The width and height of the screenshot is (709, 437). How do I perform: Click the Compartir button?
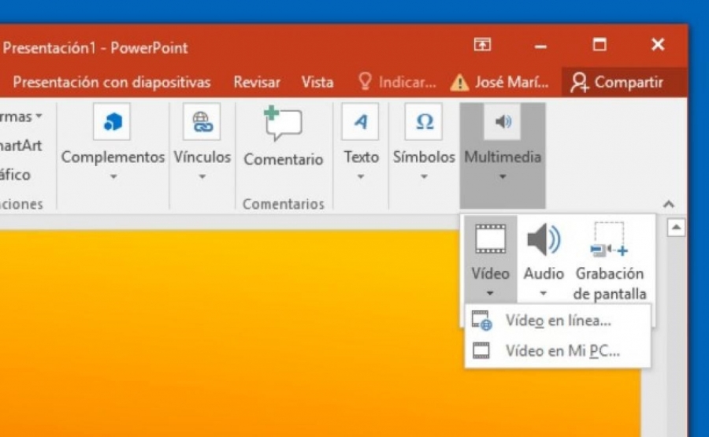tap(617, 82)
